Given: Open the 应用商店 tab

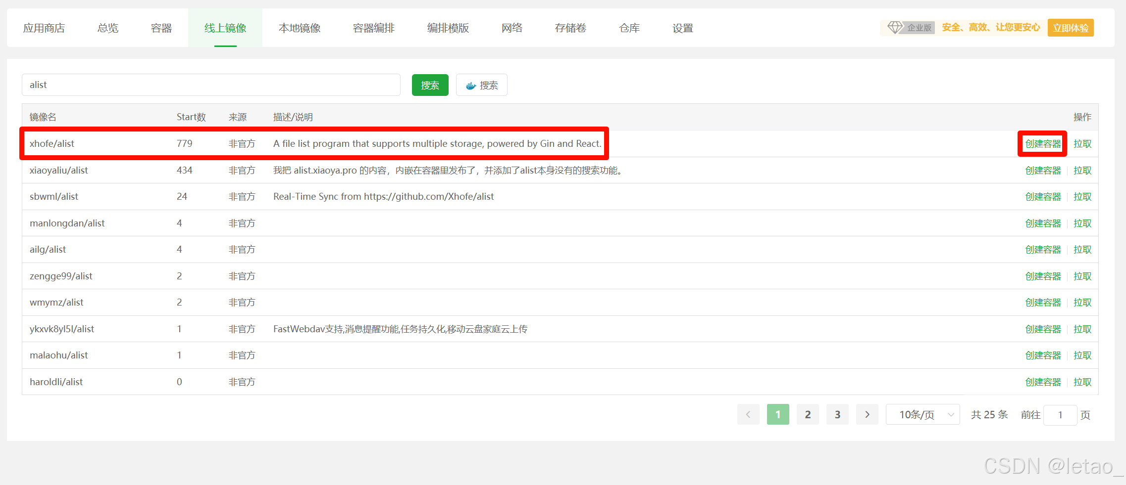Looking at the screenshot, I should tap(44, 28).
